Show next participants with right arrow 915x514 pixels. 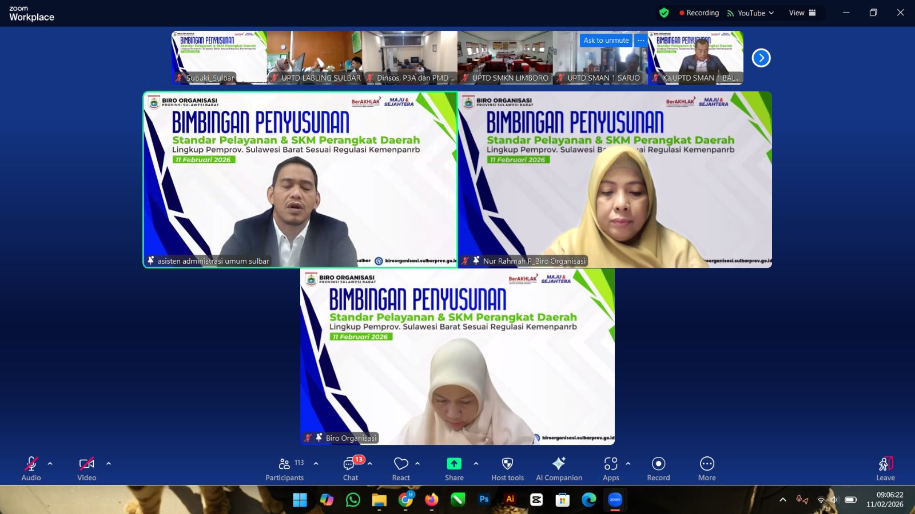point(761,58)
